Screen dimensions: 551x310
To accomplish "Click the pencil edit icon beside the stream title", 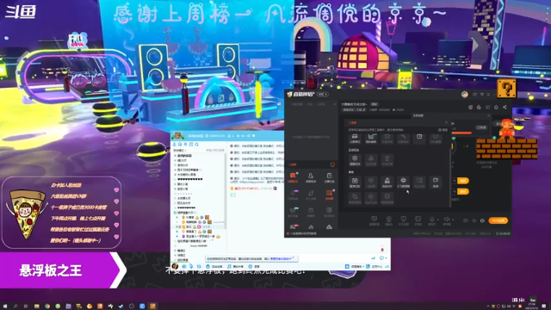I will (x=363, y=109).
